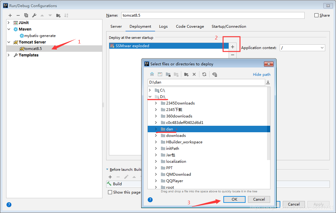Jump to project directory icon
This screenshot has width=336, height=213.
[x=168, y=74]
